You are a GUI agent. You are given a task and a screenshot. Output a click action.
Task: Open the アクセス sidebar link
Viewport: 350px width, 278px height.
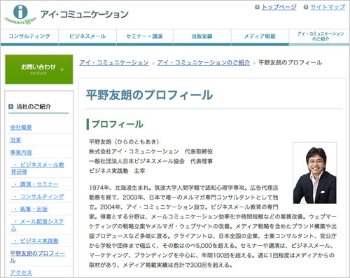[21, 272]
